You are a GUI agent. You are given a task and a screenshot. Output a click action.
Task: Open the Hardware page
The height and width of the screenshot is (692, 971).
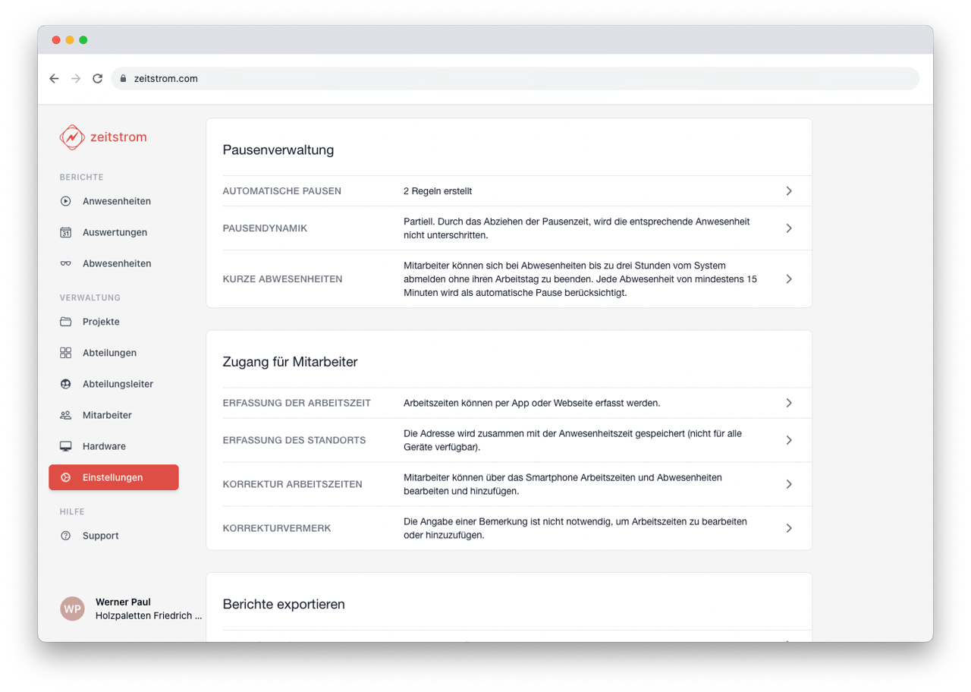point(104,446)
